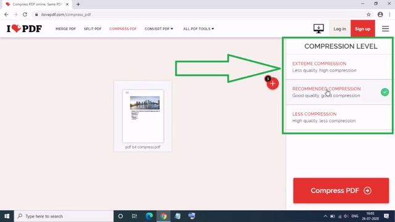The width and height of the screenshot is (395, 222).
Task: Click the Cortana circle icon
Action: (x=120, y=216)
